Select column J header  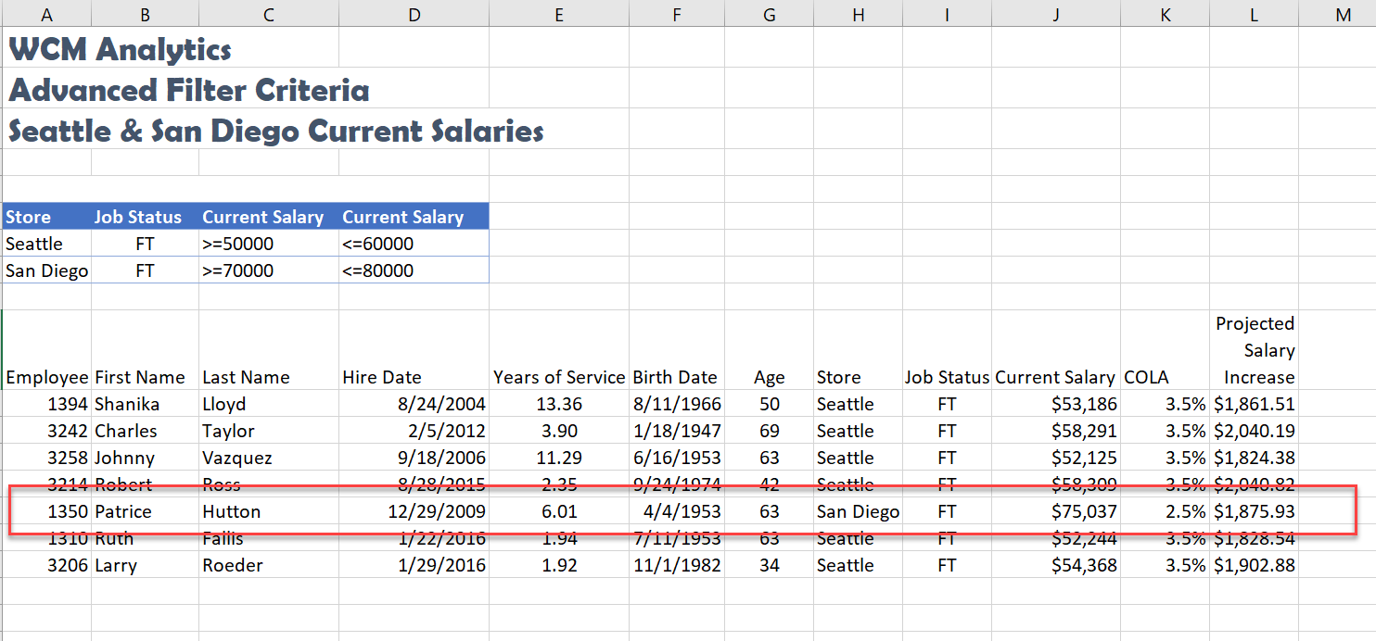pyautogui.click(x=1055, y=13)
